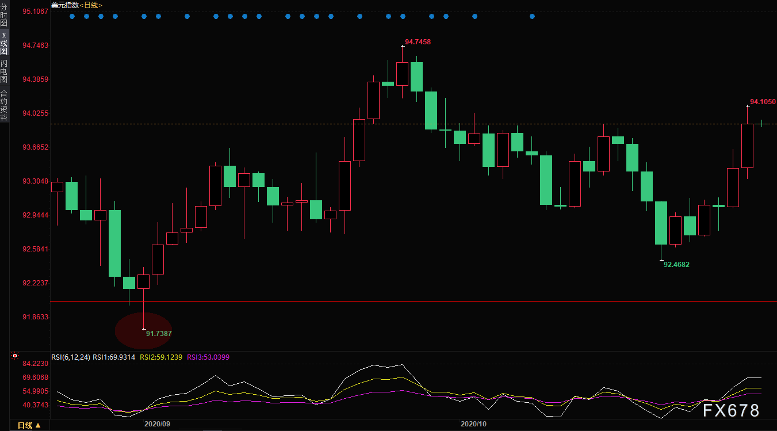777x431 pixels.
Task: Click the RSI1:69.9314 value
Action: click(x=114, y=357)
